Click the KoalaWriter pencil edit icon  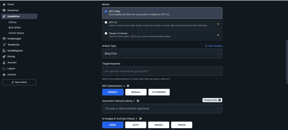[x=4, y=16]
